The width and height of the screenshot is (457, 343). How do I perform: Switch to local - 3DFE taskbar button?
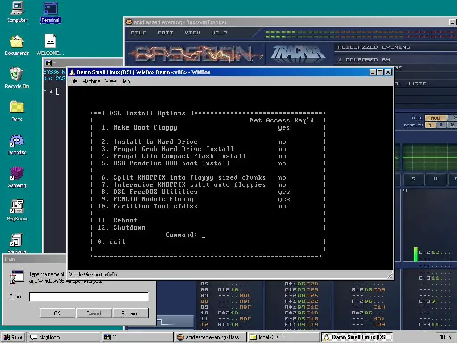(283, 337)
